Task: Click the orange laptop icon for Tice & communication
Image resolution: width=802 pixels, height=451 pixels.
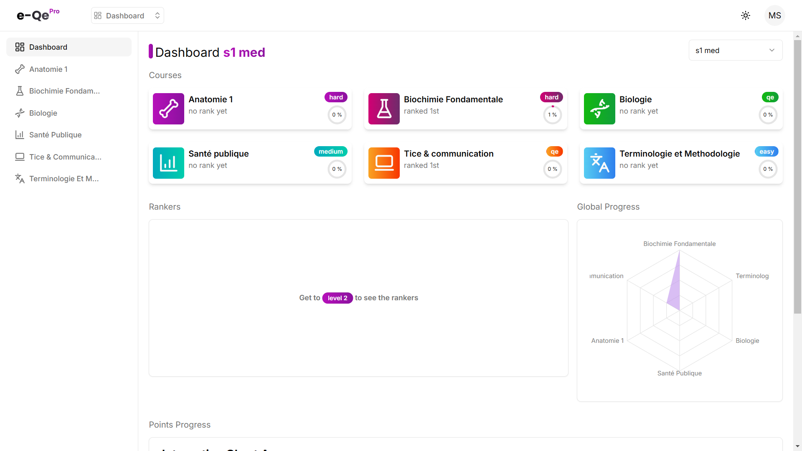Action: [384, 163]
